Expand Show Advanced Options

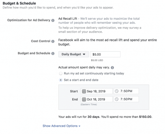[x=62, y=126]
